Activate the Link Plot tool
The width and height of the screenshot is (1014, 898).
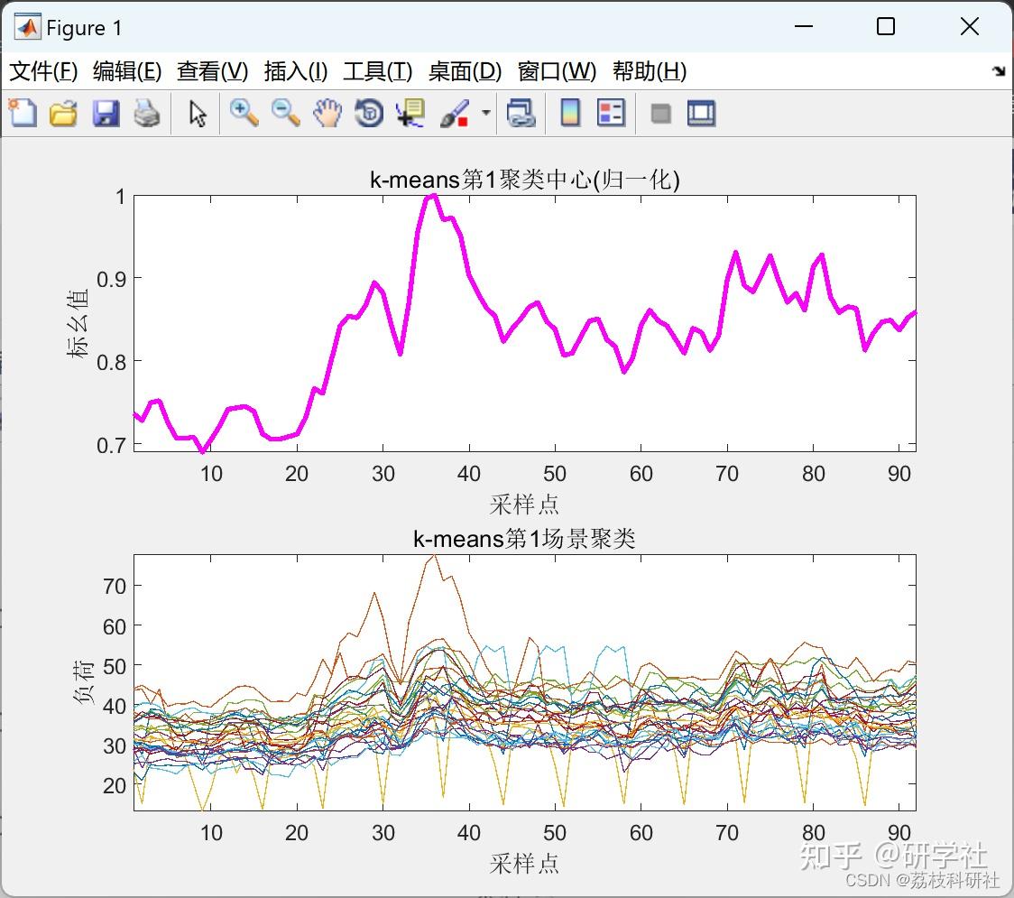pos(522,113)
